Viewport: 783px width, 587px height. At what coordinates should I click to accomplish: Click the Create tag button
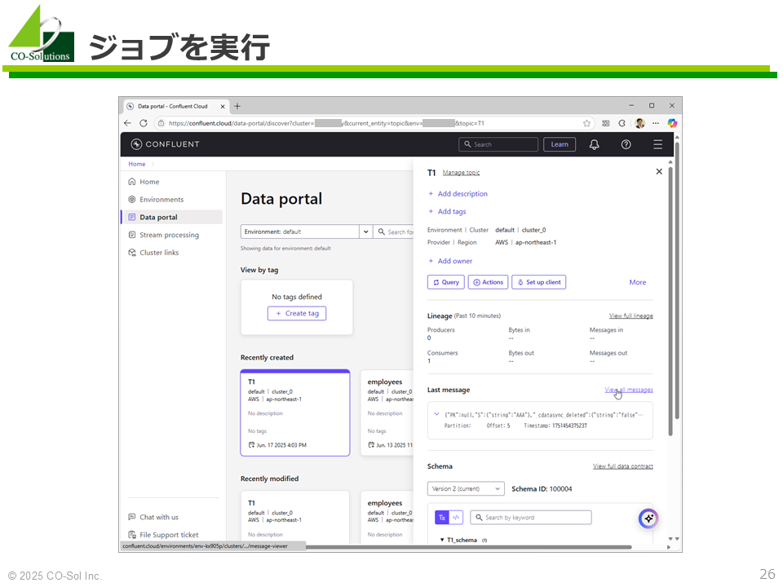click(x=297, y=313)
